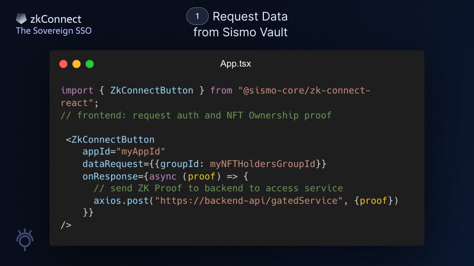Click the Sismo lasso logo in bottom-left corner
This screenshot has height=266, width=474.
[x=24, y=240]
